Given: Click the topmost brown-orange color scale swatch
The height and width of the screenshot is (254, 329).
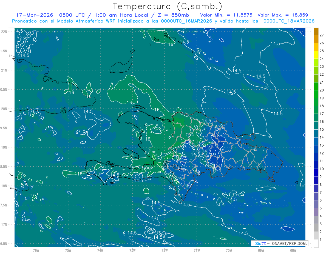Looking at the screenshot, I should [x=316, y=31].
